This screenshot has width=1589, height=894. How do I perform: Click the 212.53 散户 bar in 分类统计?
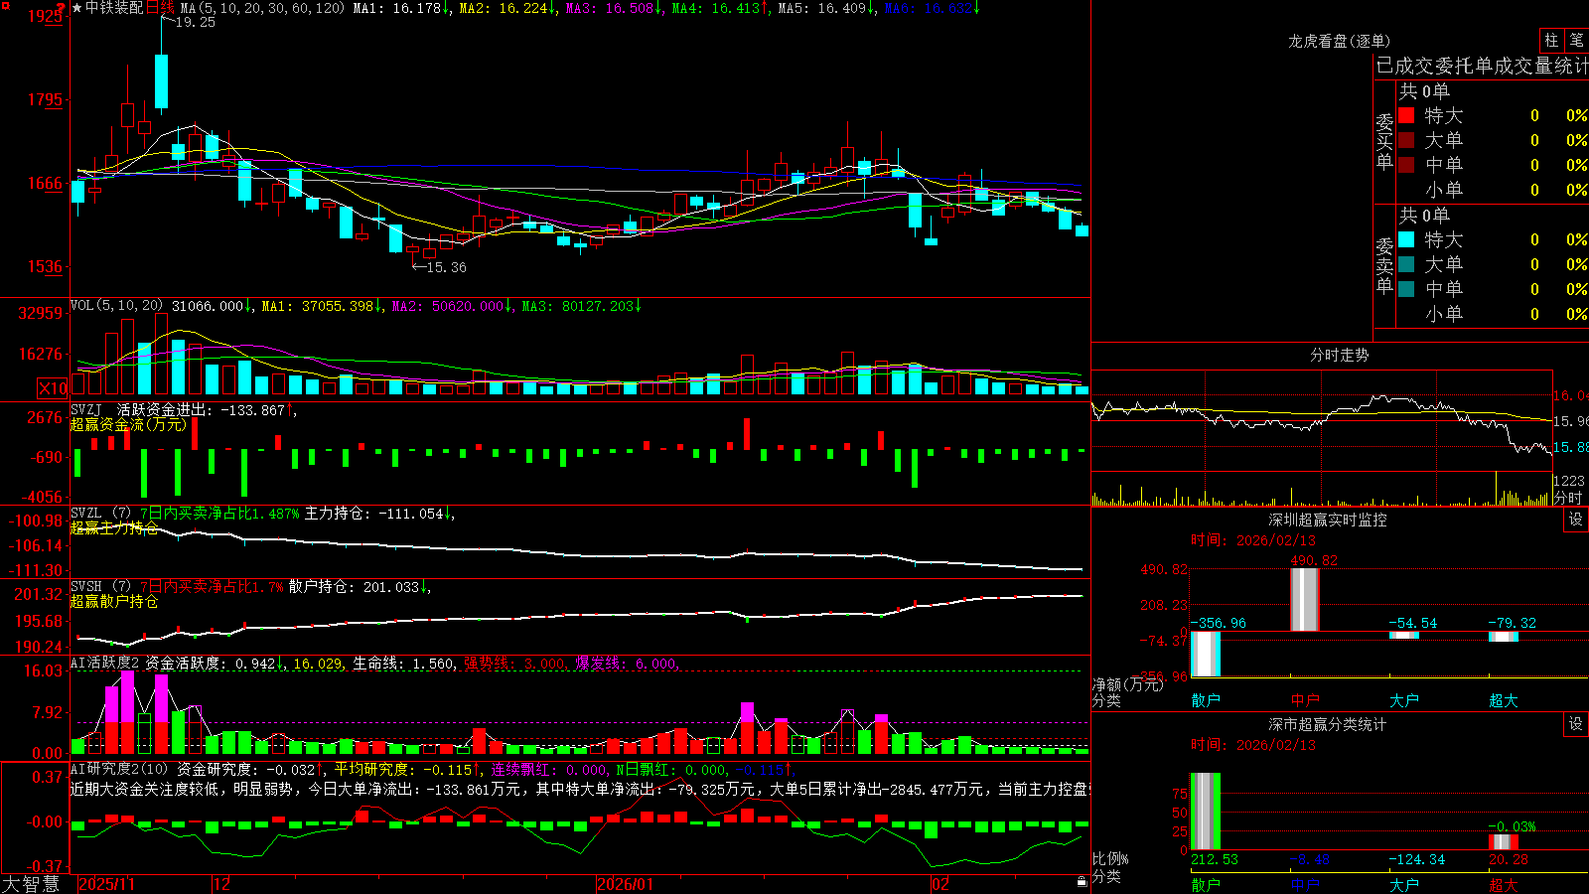click(1206, 812)
